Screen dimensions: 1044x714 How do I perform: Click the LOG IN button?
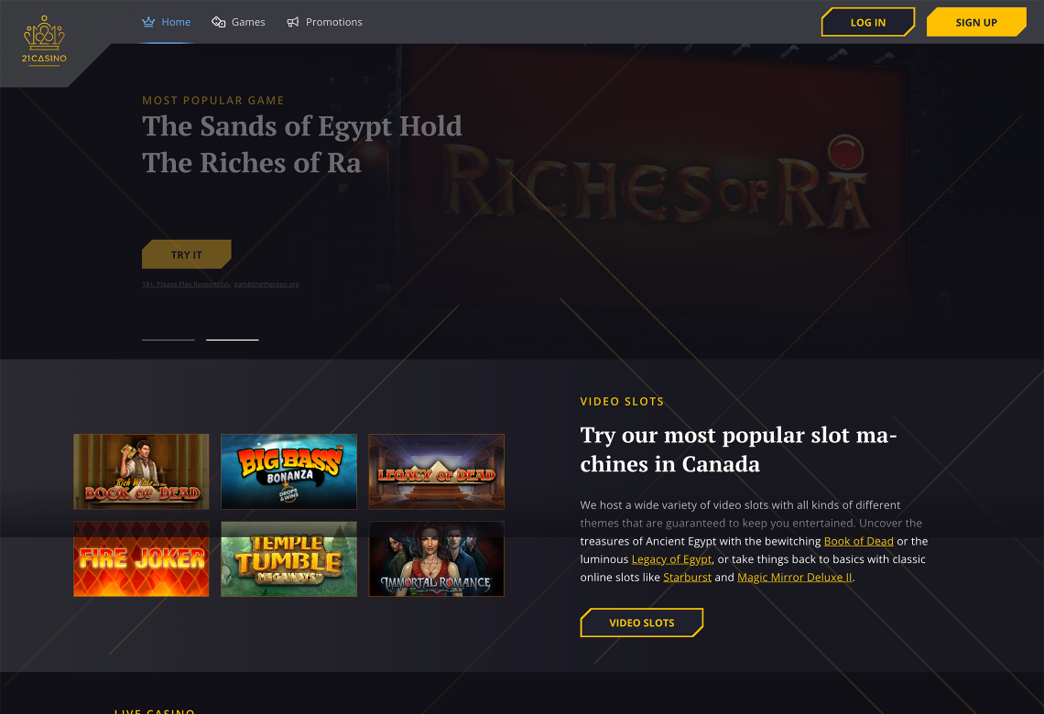tap(867, 22)
